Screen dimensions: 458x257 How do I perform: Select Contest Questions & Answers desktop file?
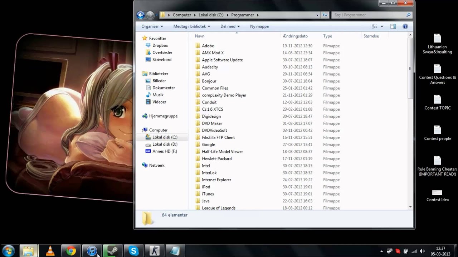pos(437,75)
